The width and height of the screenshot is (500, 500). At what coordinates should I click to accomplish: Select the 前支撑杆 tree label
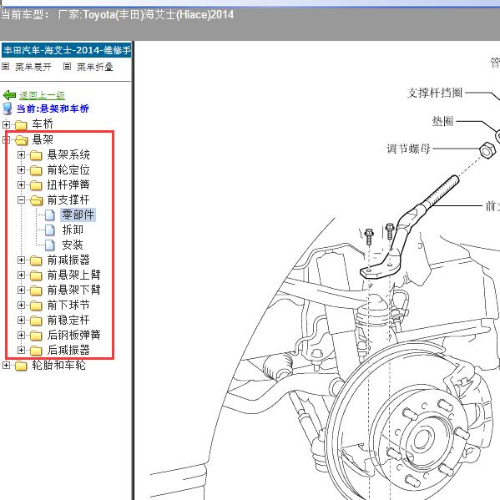(68, 199)
